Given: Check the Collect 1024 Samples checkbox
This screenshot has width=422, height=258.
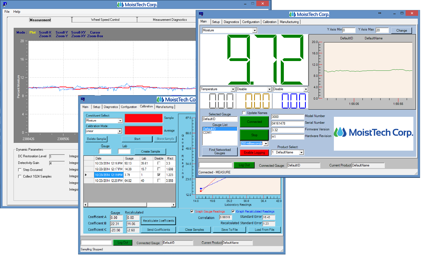Looking at the screenshot, I should pyautogui.click(x=20, y=176).
